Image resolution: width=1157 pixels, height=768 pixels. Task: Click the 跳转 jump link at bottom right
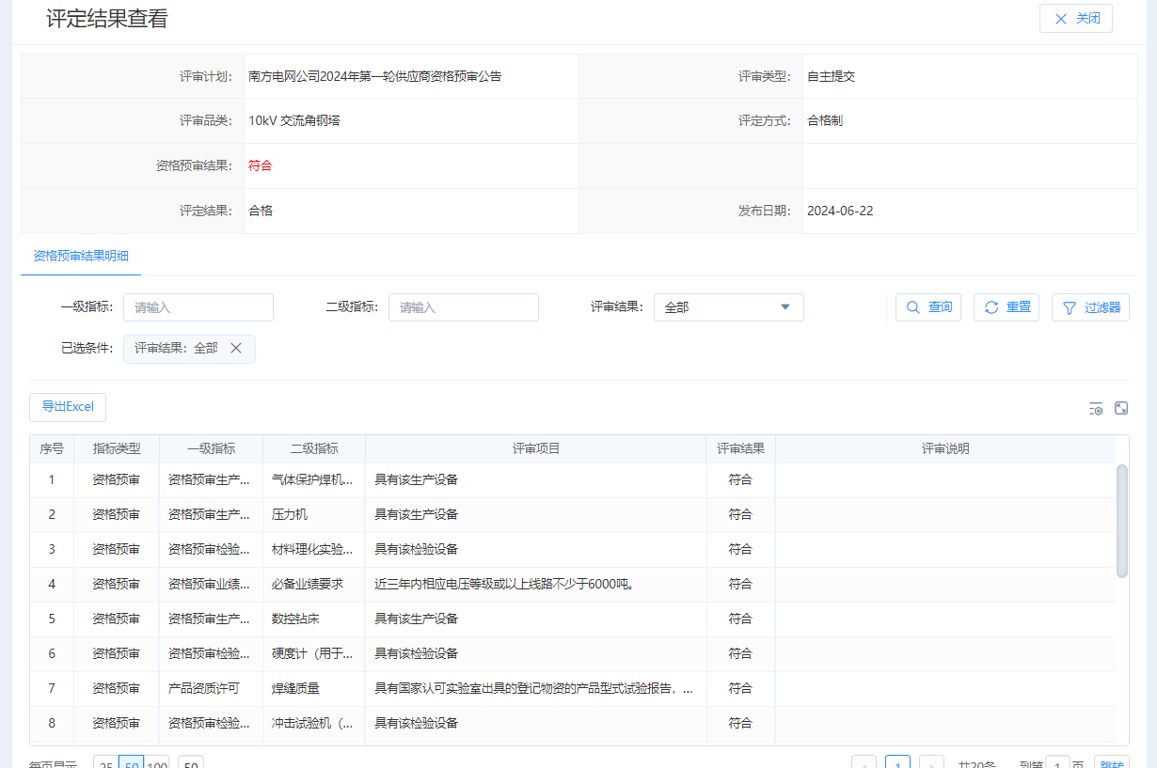click(x=1113, y=763)
